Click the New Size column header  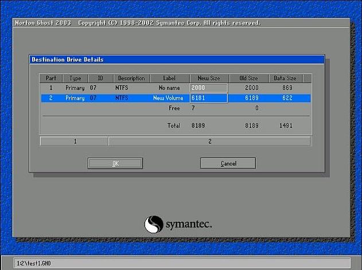click(209, 78)
